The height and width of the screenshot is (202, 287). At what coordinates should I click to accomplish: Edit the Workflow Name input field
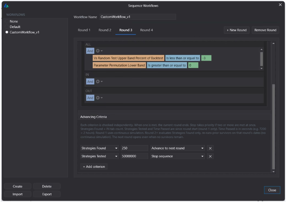138,17
